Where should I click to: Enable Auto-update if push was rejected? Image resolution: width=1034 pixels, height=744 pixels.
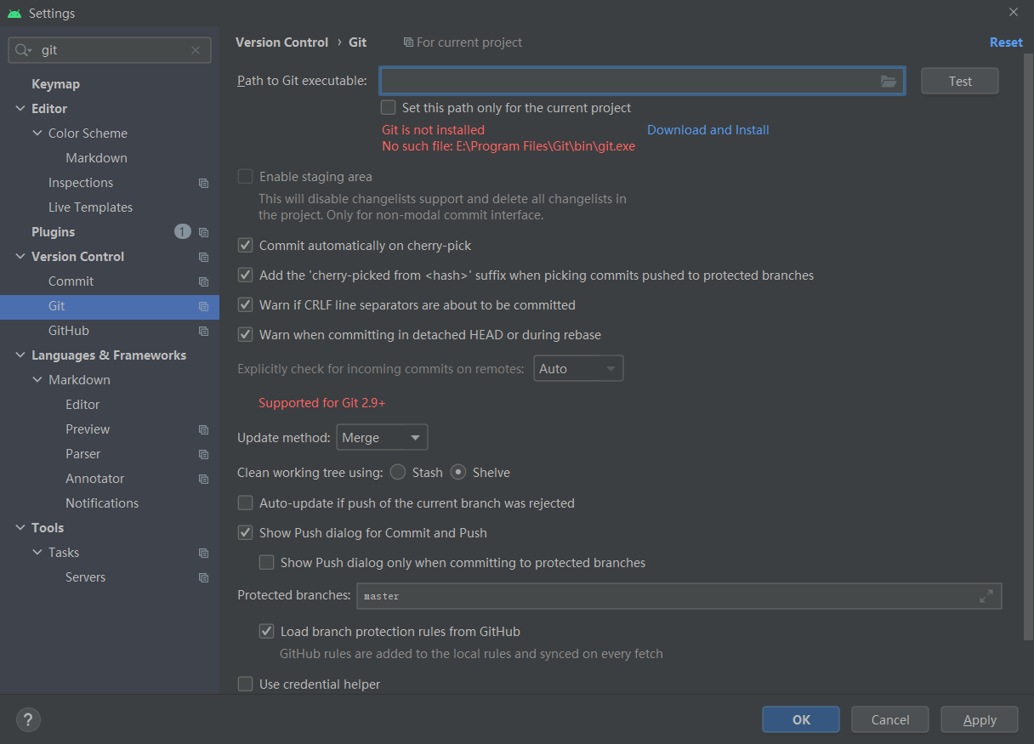pos(245,503)
